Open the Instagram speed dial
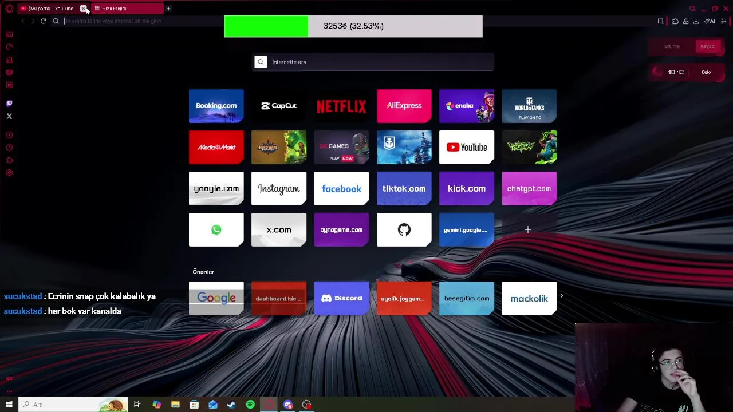The width and height of the screenshot is (733, 412). coord(279,188)
